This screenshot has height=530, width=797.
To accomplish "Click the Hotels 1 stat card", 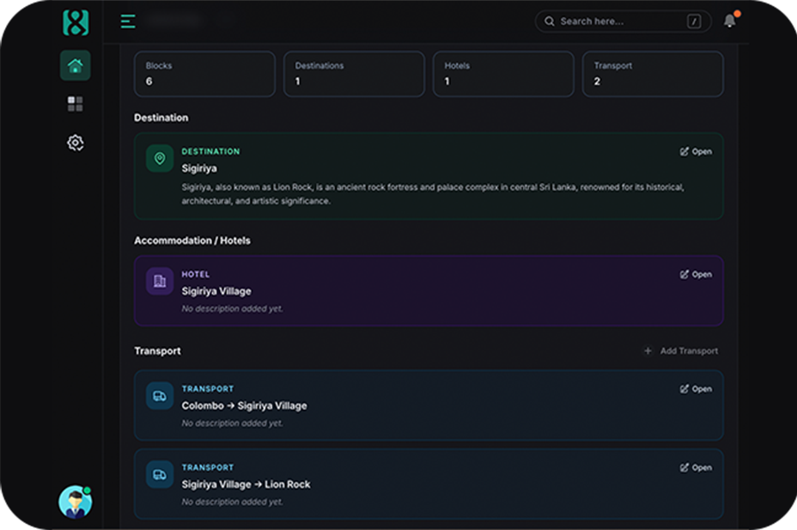I will click(x=504, y=74).
